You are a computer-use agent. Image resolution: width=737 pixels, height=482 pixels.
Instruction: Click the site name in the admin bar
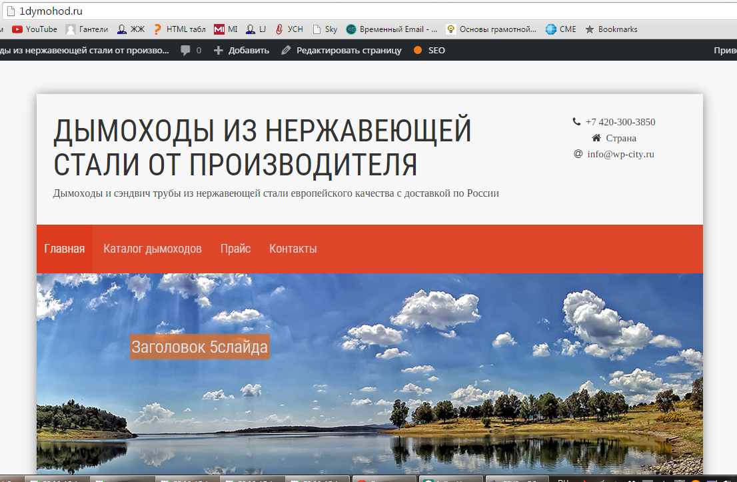click(x=85, y=50)
